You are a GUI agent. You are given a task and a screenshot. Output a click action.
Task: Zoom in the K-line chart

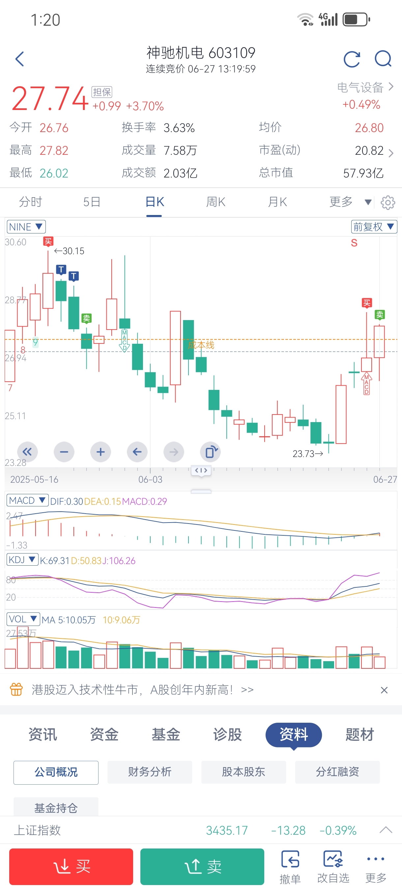click(x=100, y=452)
